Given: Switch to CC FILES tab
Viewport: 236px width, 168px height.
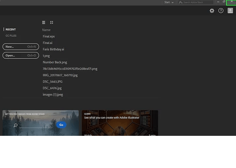Looking at the screenshot, I should point(11,36).
